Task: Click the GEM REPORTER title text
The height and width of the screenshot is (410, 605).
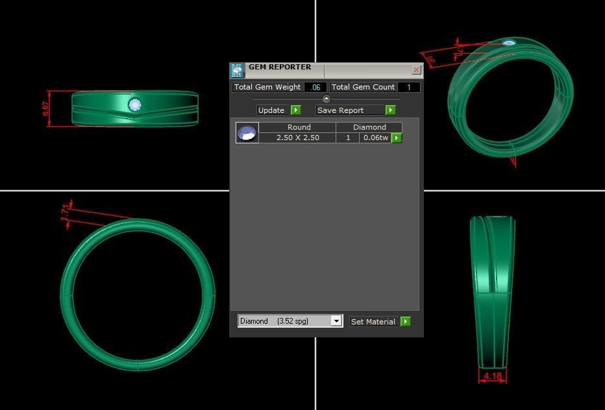Action: click(x=280, y=67)
